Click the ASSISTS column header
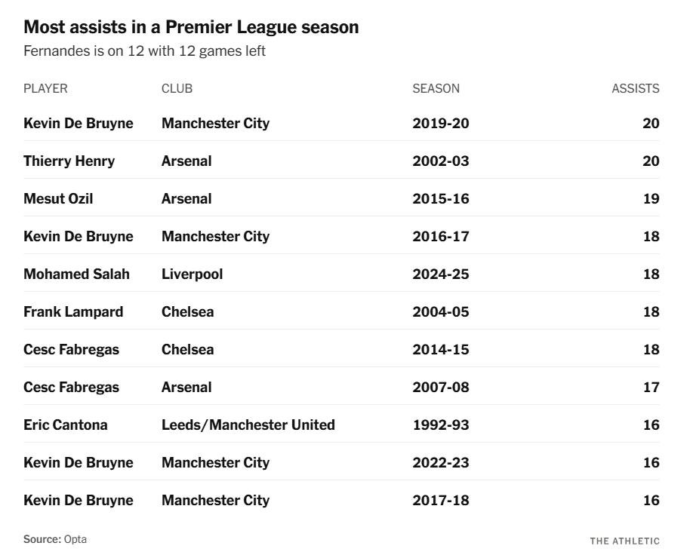Viewport: 696px width, 558px height. (x=635, y=88)
